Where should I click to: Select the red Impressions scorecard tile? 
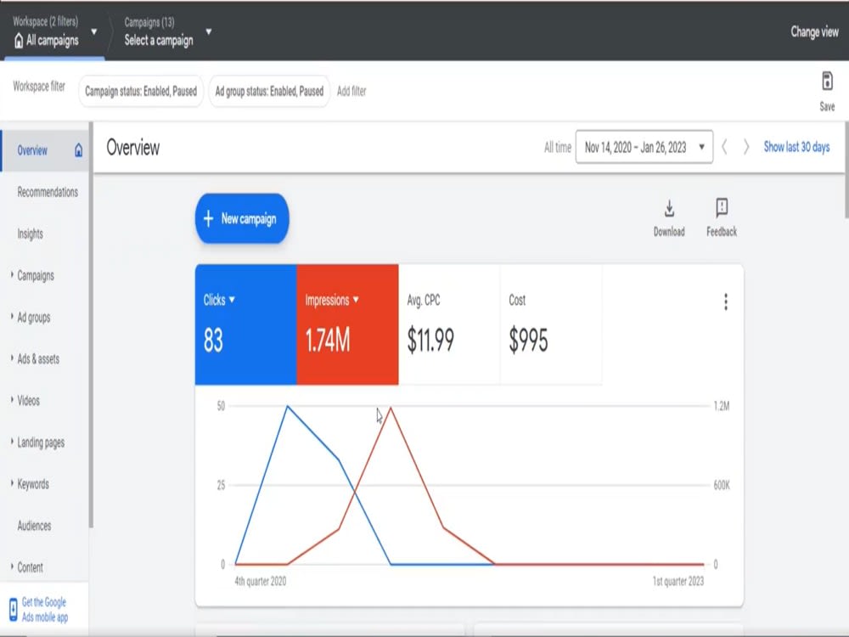pos(347,324)
